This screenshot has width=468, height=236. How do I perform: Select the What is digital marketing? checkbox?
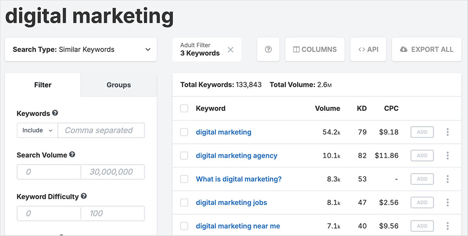tap(184, 179)
